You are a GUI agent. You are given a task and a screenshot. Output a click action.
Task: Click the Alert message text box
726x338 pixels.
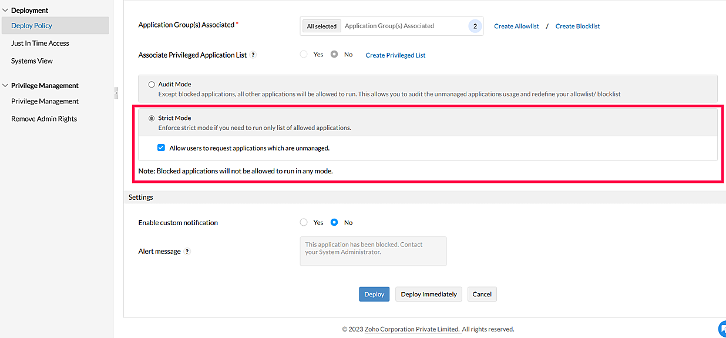(373, 251)
